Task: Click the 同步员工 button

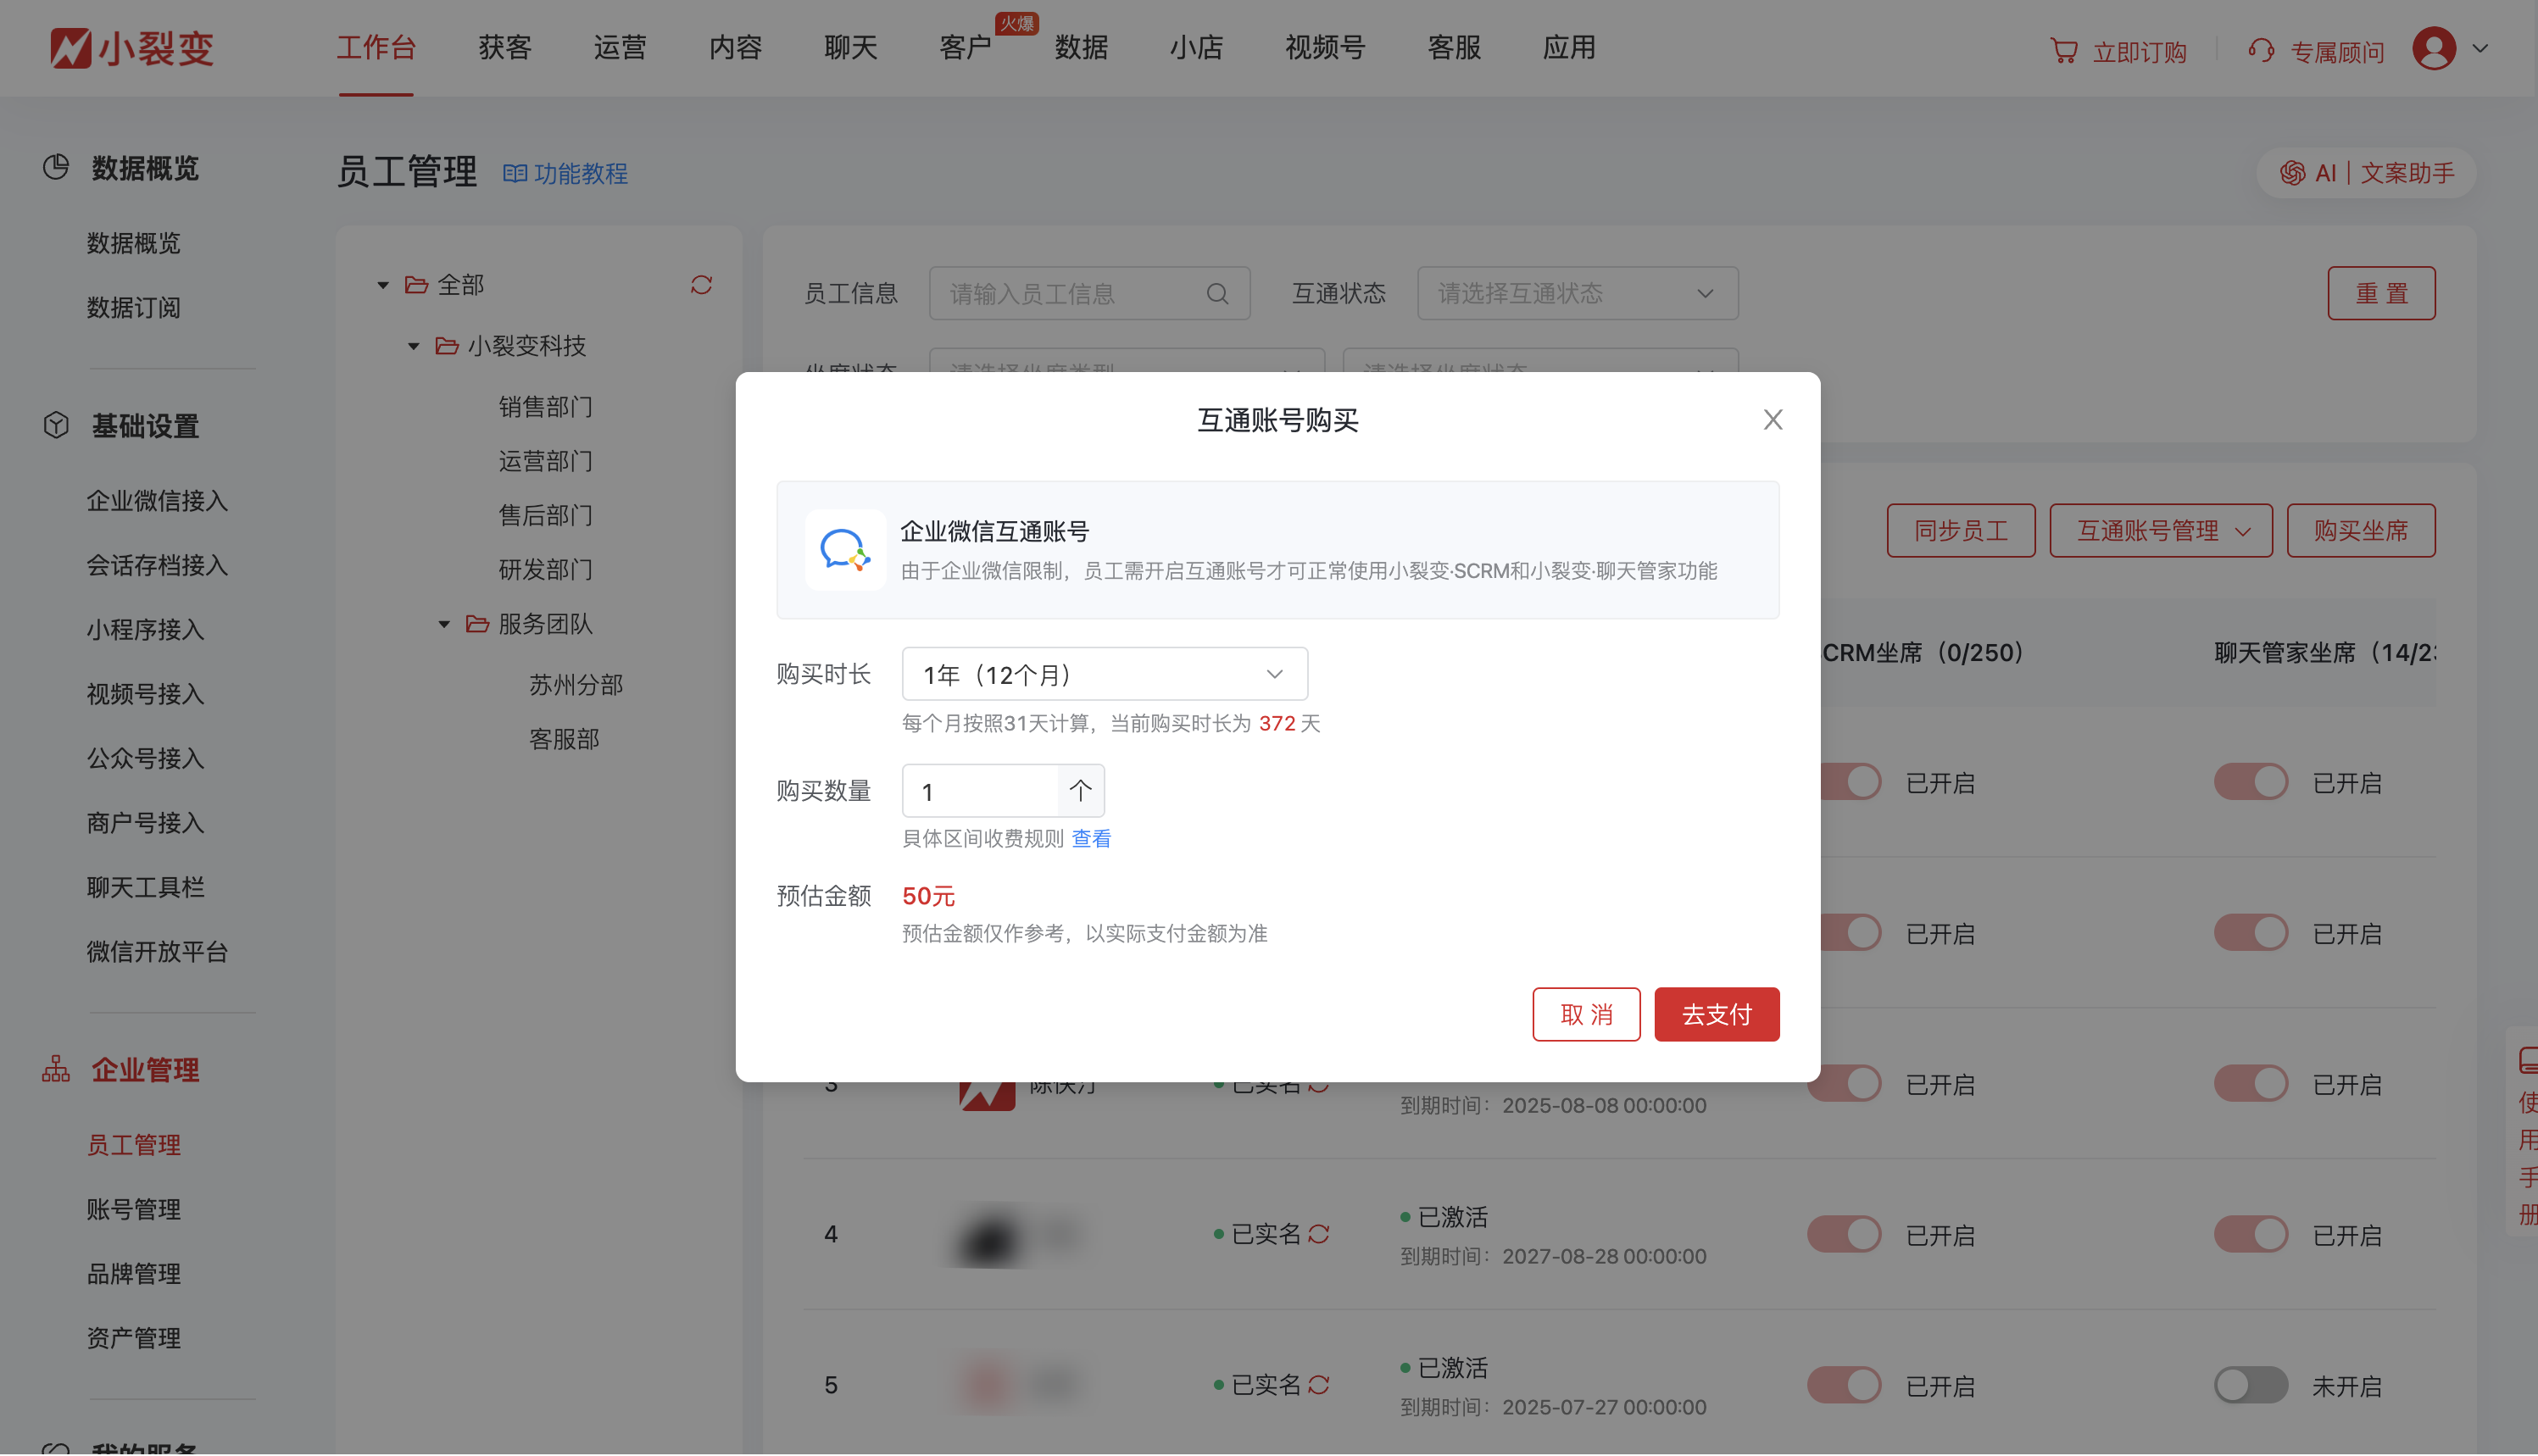Action: coord(1960,530)
